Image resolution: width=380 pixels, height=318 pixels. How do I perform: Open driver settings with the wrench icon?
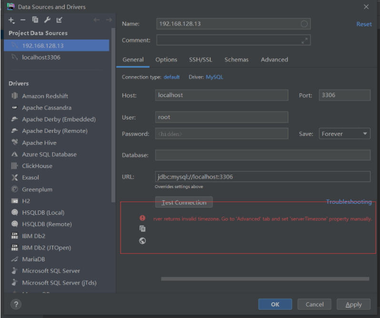point(47,20)
